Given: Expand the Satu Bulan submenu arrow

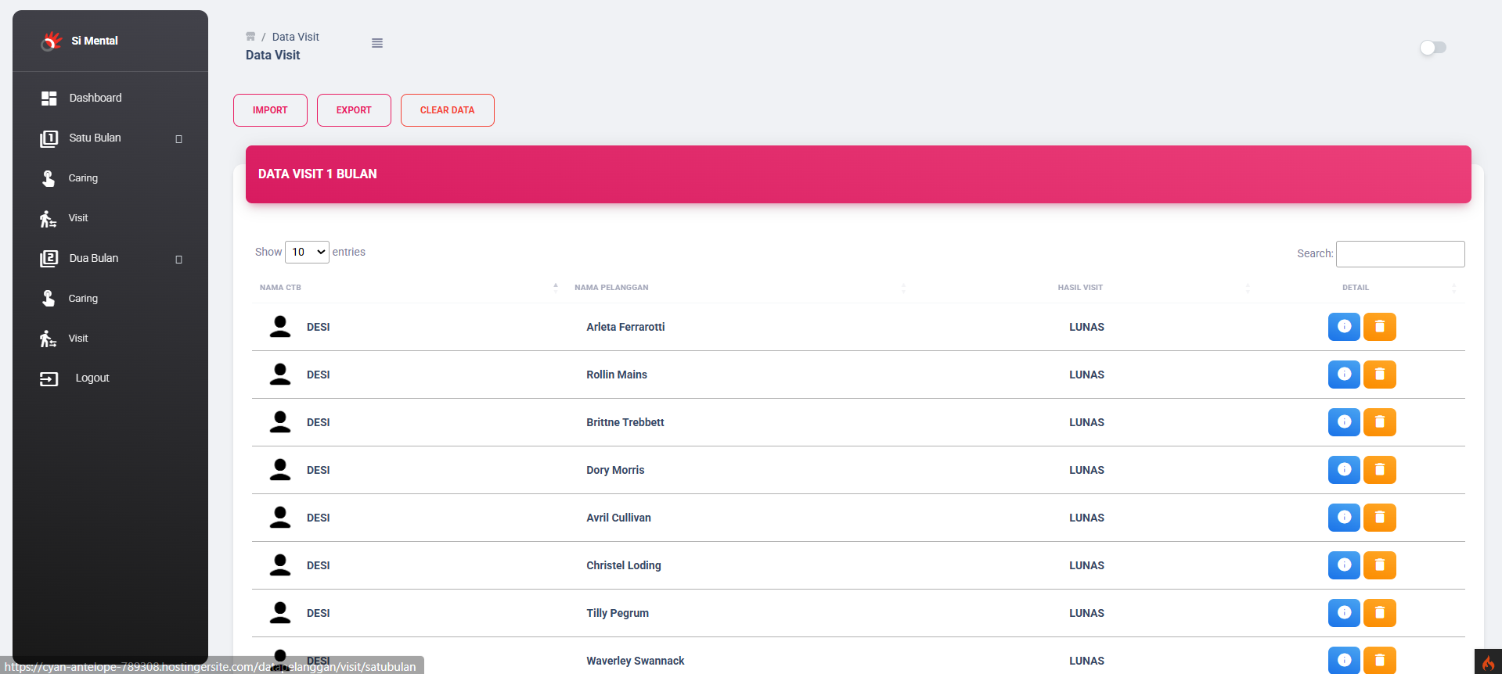Looking at the screenshot, I should point(179,139).
